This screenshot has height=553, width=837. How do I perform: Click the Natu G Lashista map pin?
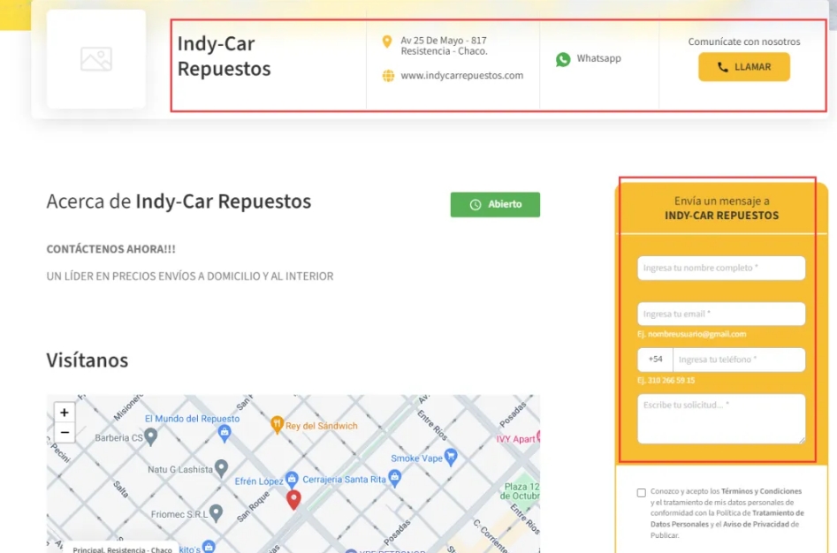(221, 468)
